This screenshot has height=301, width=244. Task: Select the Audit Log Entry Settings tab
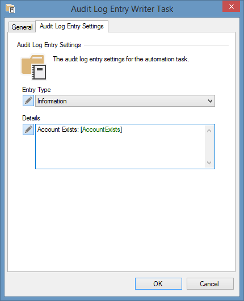point(71,26)
